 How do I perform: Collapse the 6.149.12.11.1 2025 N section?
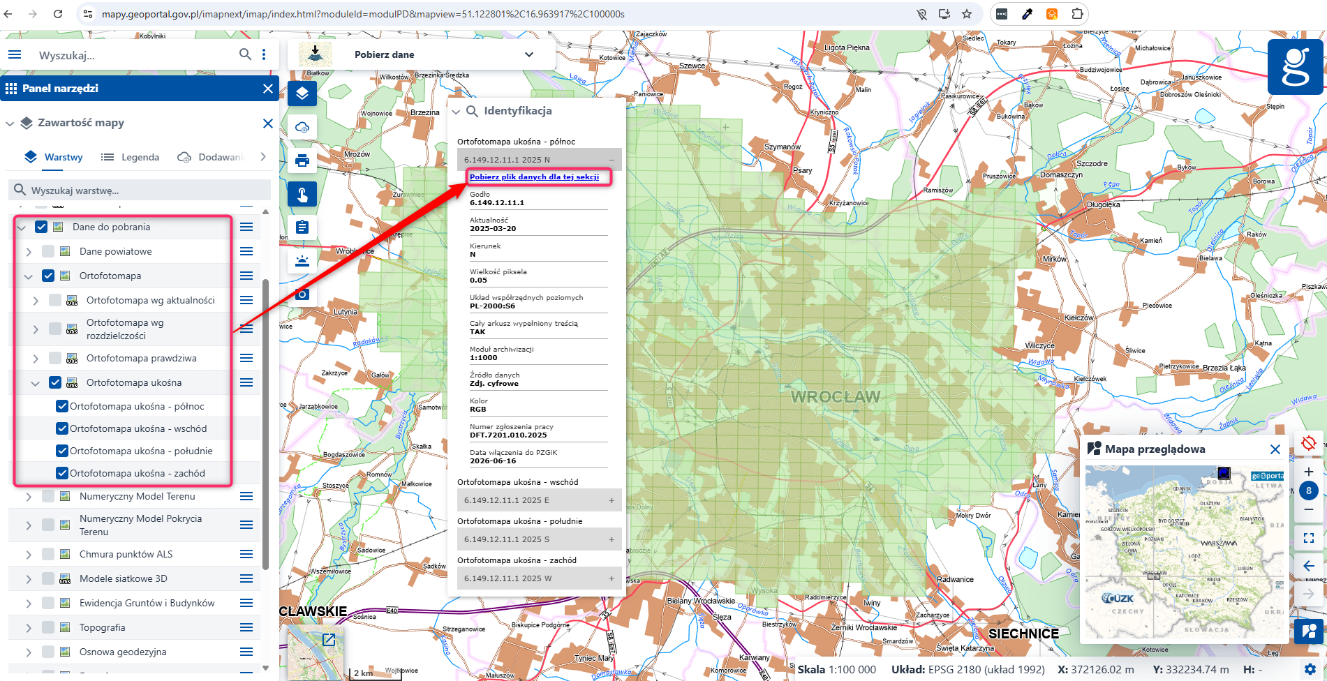(540, 159)
